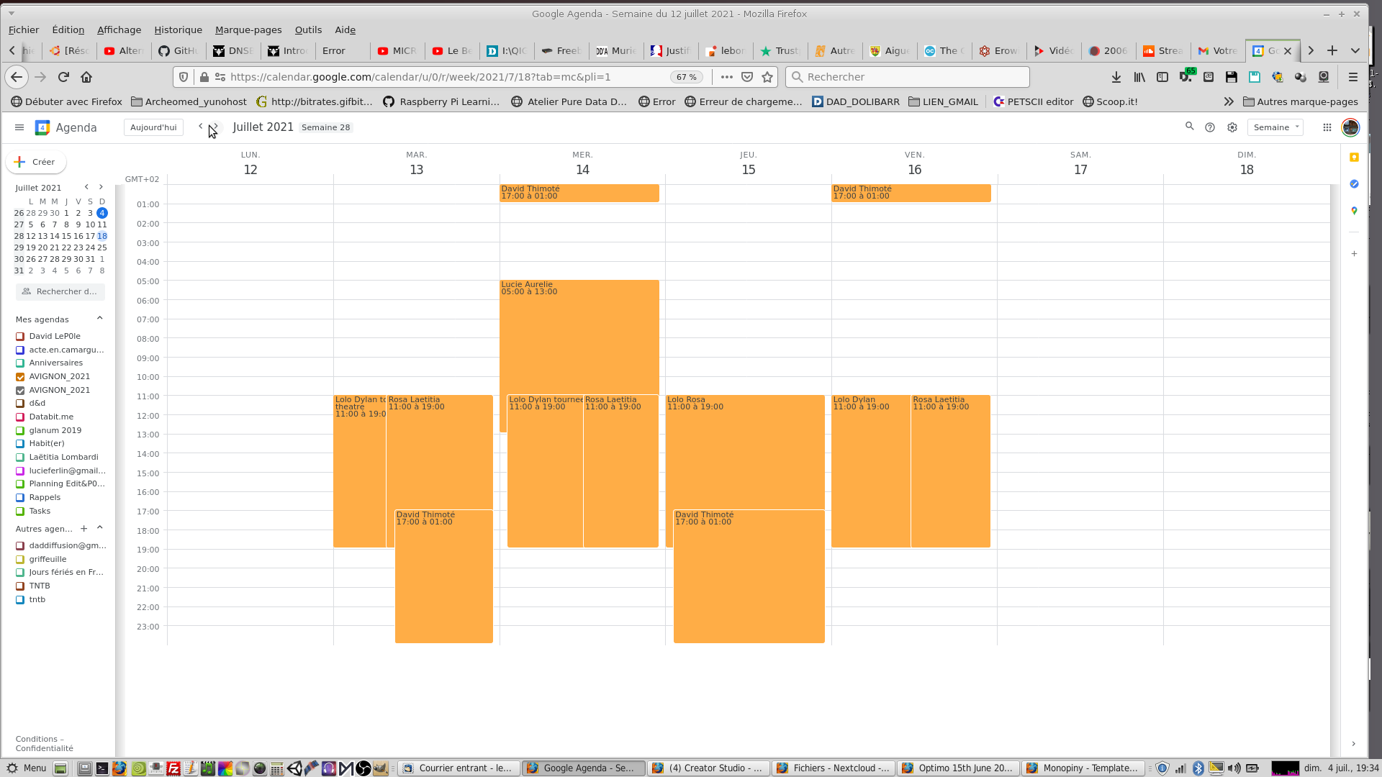Open the Marque-pages menu
1382x777 pixels.
click(248, 29)
